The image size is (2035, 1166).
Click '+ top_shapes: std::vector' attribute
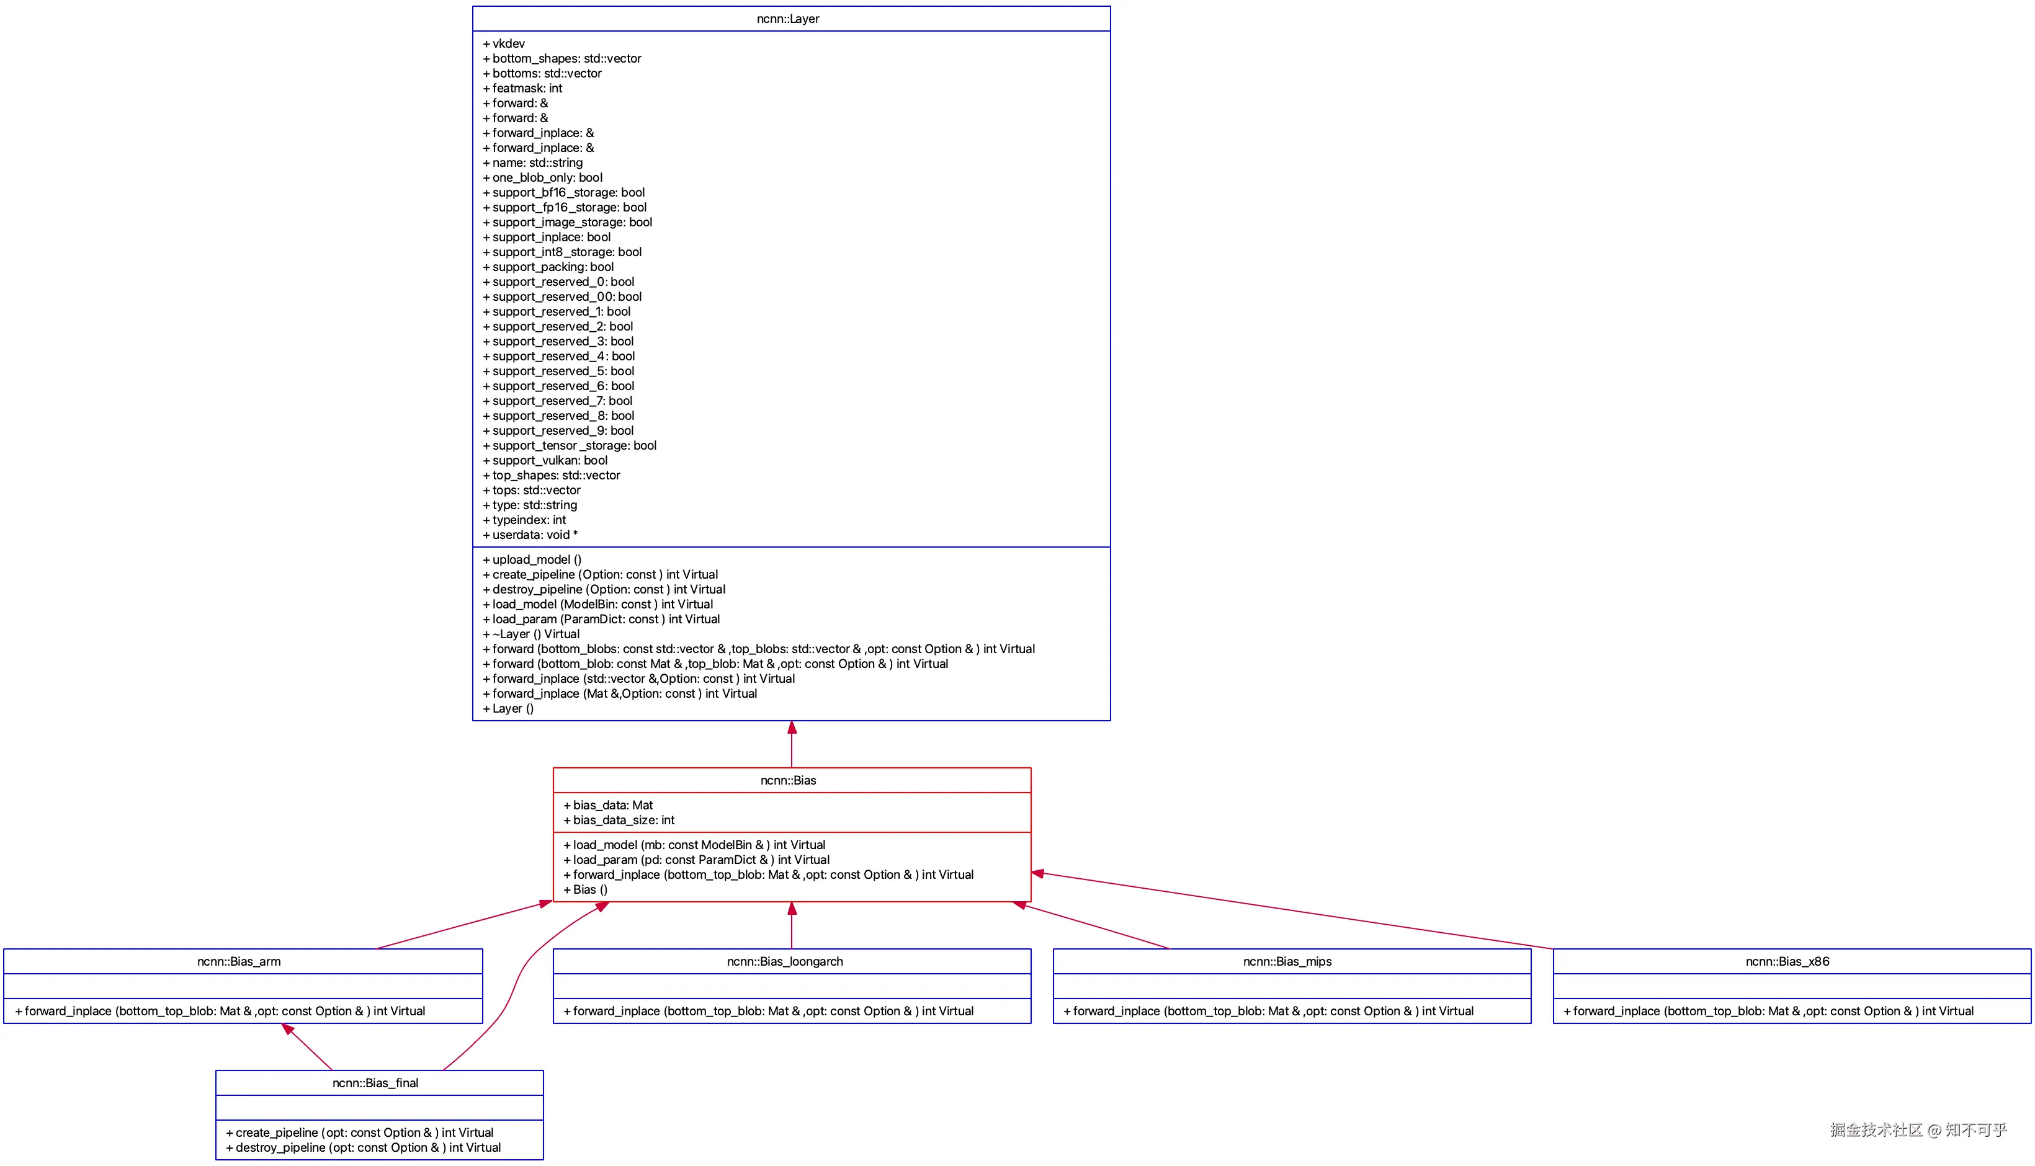[x=551, y=476]
